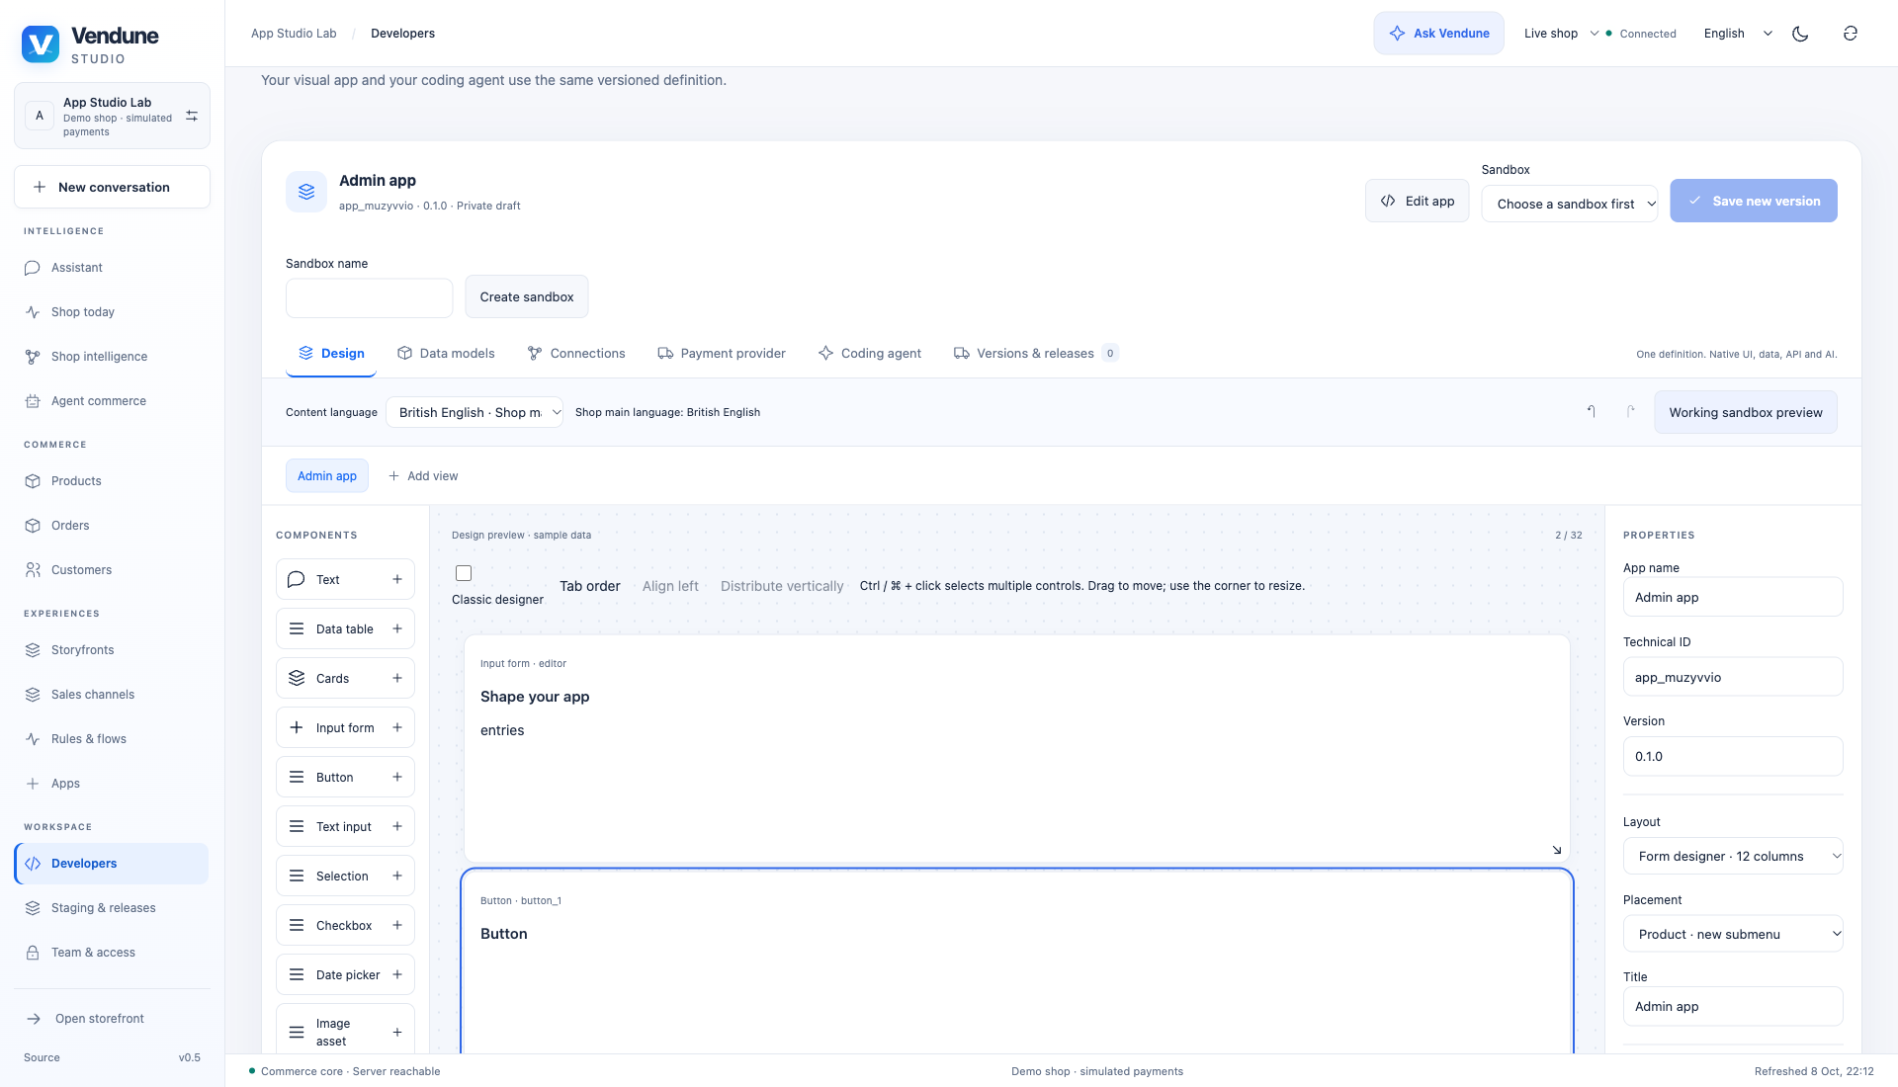Add an Input form component plus

pyautogui.click(x=397, y=727)
